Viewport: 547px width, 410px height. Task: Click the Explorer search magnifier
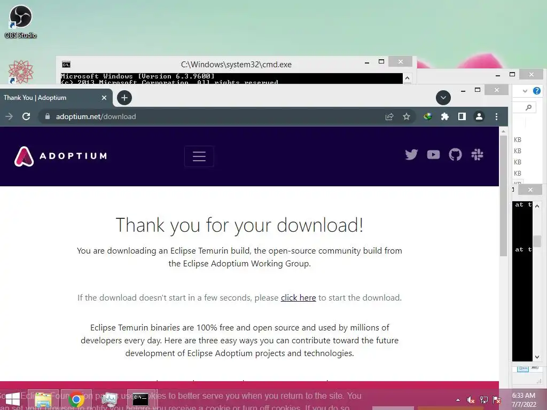[528, 107]
